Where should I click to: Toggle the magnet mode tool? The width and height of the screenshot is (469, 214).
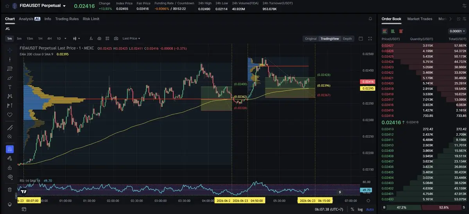click(10, 149)
